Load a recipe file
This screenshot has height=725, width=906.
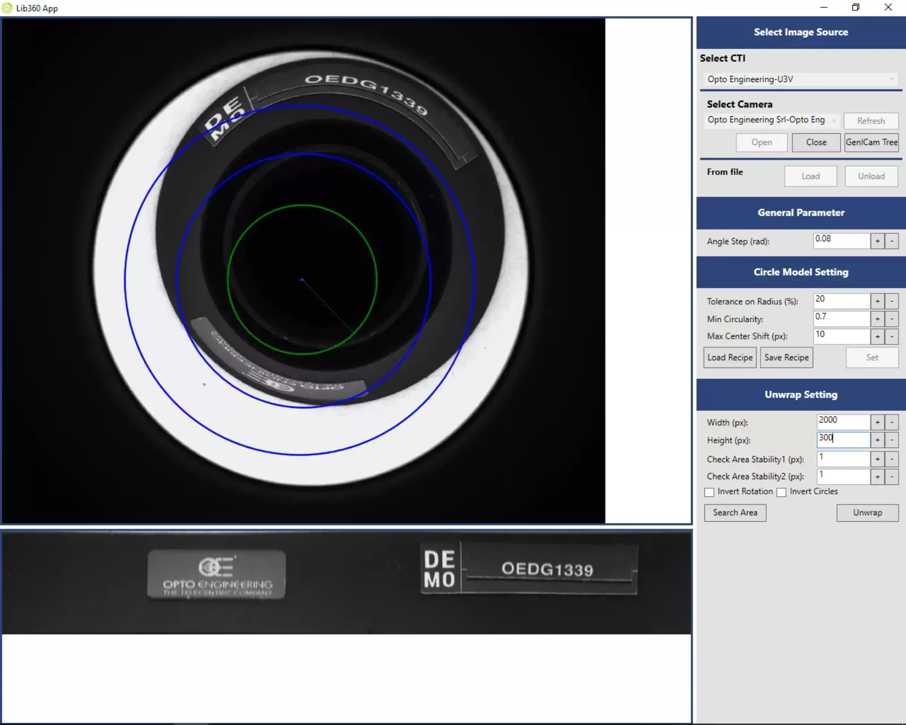[x=729, y=357]
